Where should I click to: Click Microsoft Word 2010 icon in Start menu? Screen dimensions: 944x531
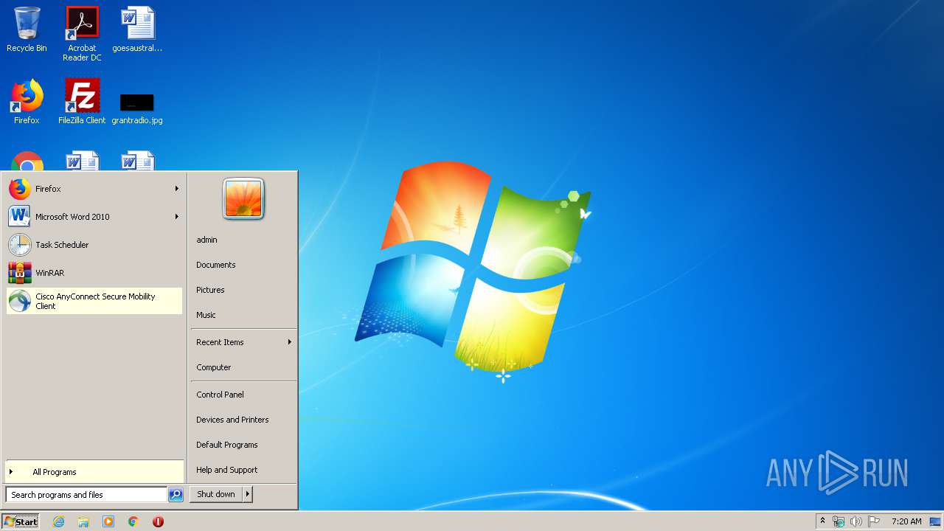tap(20, 217)
